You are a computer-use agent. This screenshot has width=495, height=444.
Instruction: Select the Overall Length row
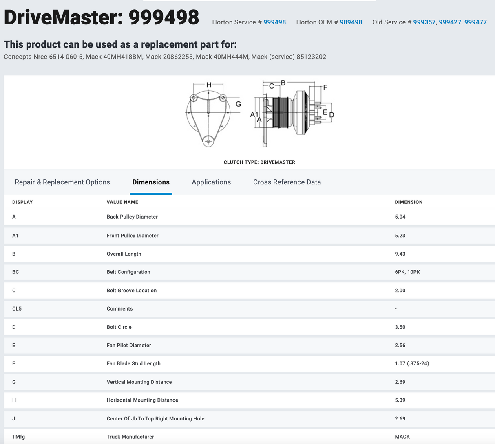click(124, 254)
